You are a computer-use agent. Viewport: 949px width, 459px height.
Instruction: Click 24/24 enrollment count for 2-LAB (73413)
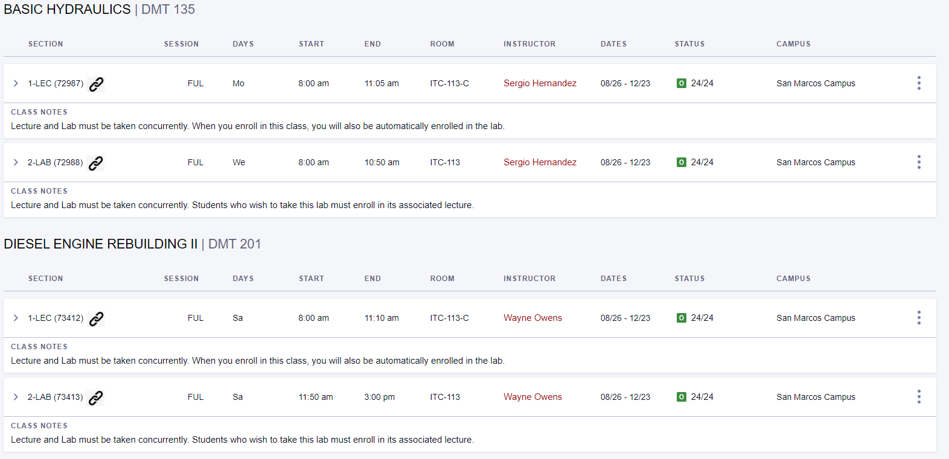(702, 397)
